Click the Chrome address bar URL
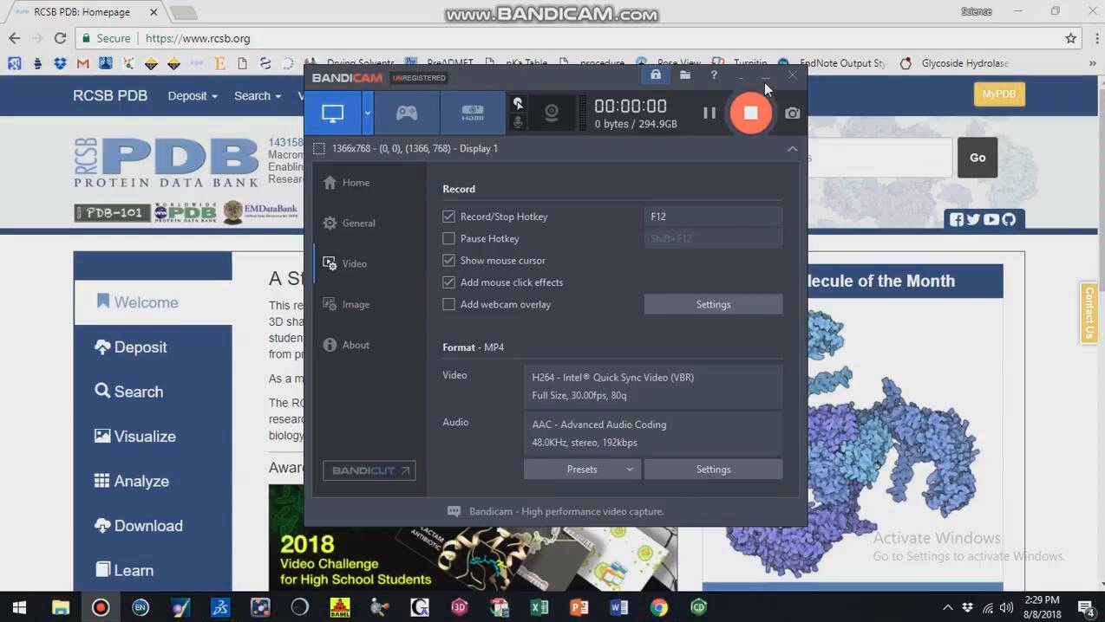1105x622 pixels. tap(198, 38)
